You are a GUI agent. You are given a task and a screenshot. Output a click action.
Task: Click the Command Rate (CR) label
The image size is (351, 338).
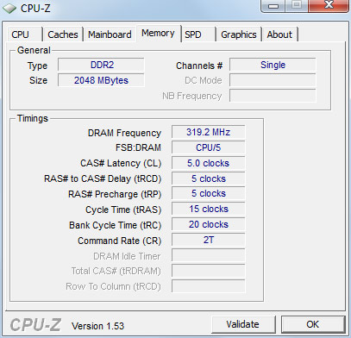(x=120, y=241)
